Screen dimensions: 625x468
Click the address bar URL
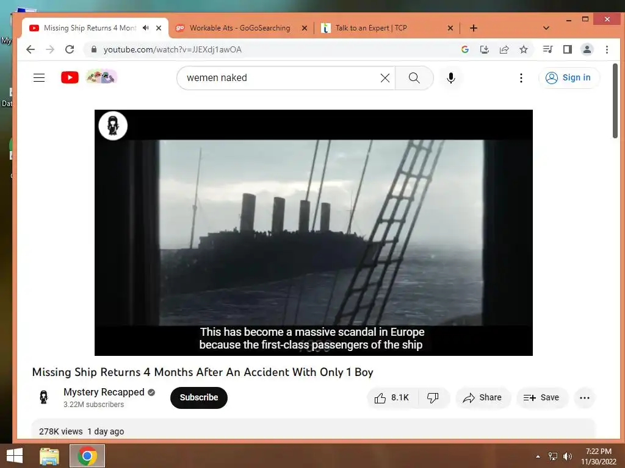(173, 50)
